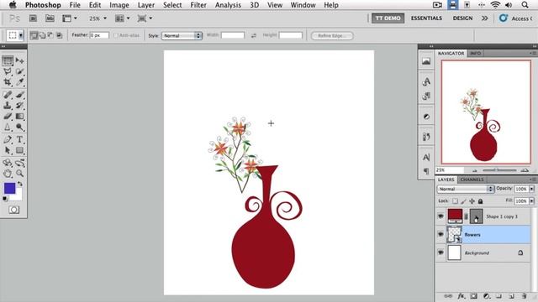This screenshot has height=302, width=538.
Task: Open the Filter menu
Action: [198, 5]
